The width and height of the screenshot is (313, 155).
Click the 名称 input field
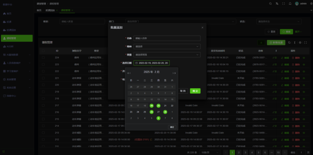coord(167,38)
